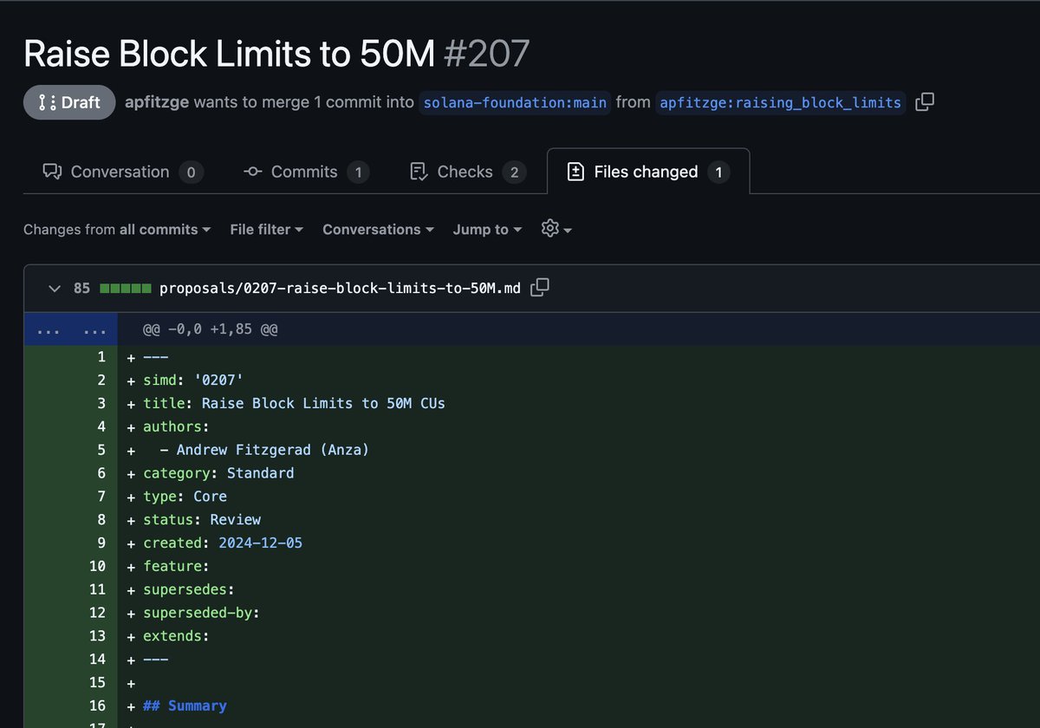Viewport: 1040px width, 728px height.
Task: Click the Commits tab glyph icon
Action: pos(251,172)
